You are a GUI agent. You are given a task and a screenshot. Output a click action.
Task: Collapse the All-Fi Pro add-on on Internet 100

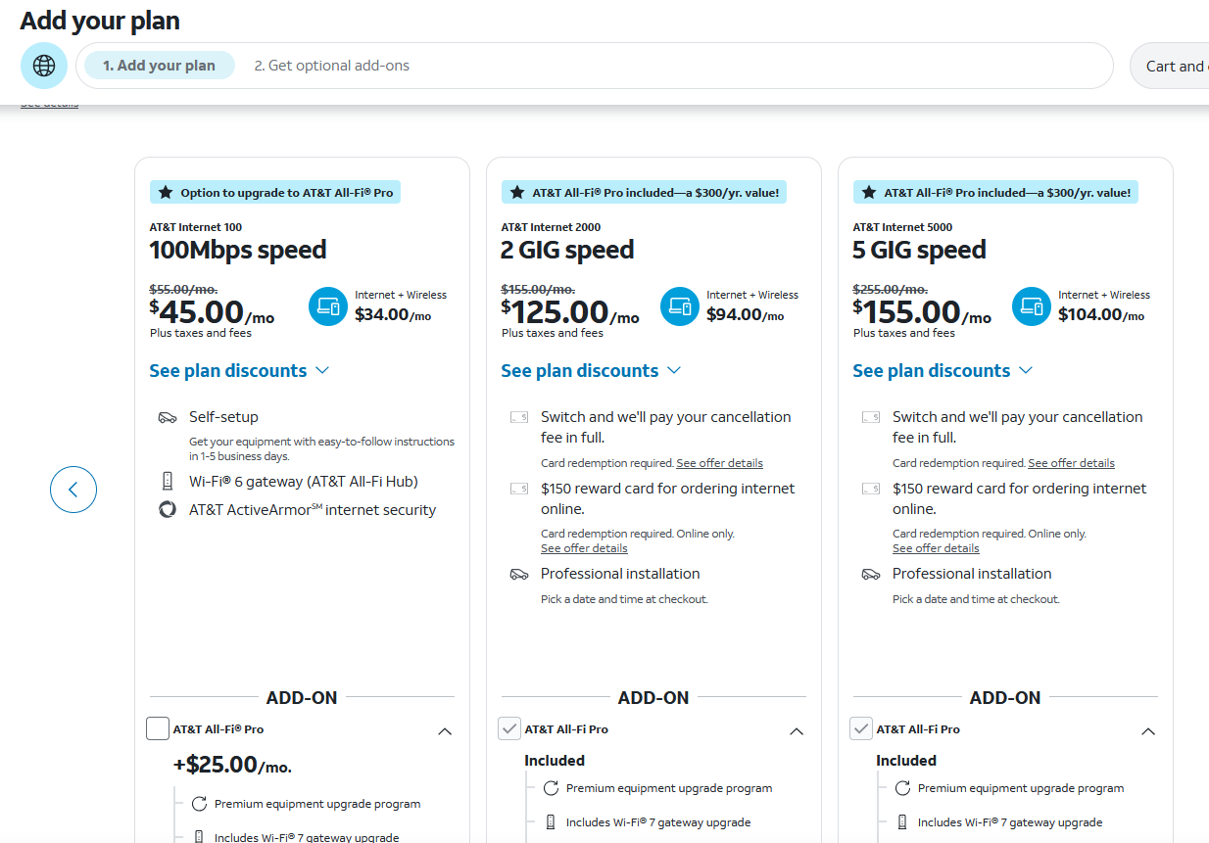445,731
